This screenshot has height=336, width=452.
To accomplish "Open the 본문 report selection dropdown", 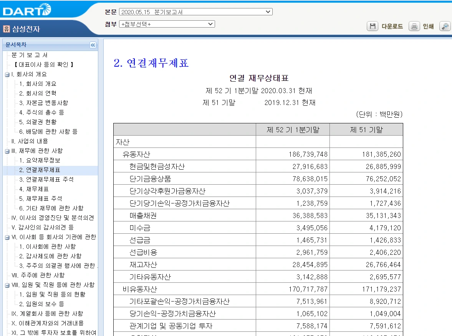I will (x=195, y=12).
